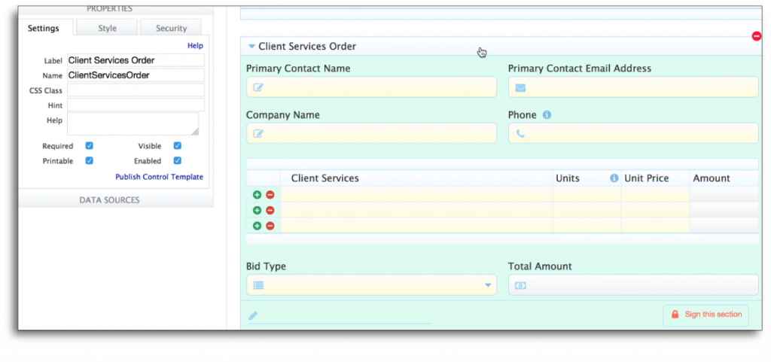The height and width of the screenshot is (362, 771).
Task: Click the Sign this section button
Action: pyautogui.click(x=705, y=315)
